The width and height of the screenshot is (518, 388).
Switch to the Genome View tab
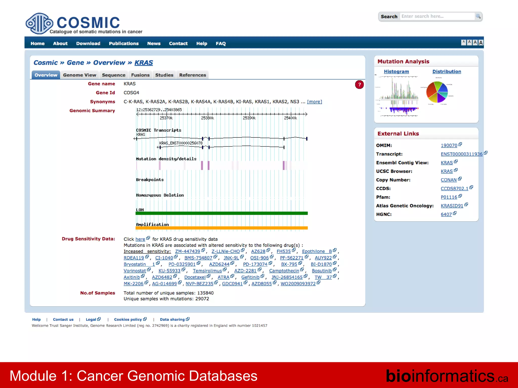(80, 75)
